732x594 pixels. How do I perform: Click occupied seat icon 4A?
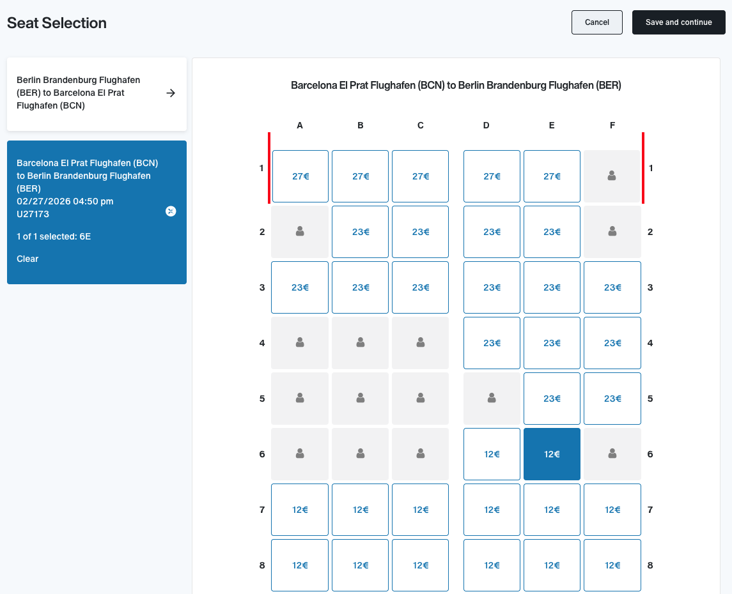point(300,343)
